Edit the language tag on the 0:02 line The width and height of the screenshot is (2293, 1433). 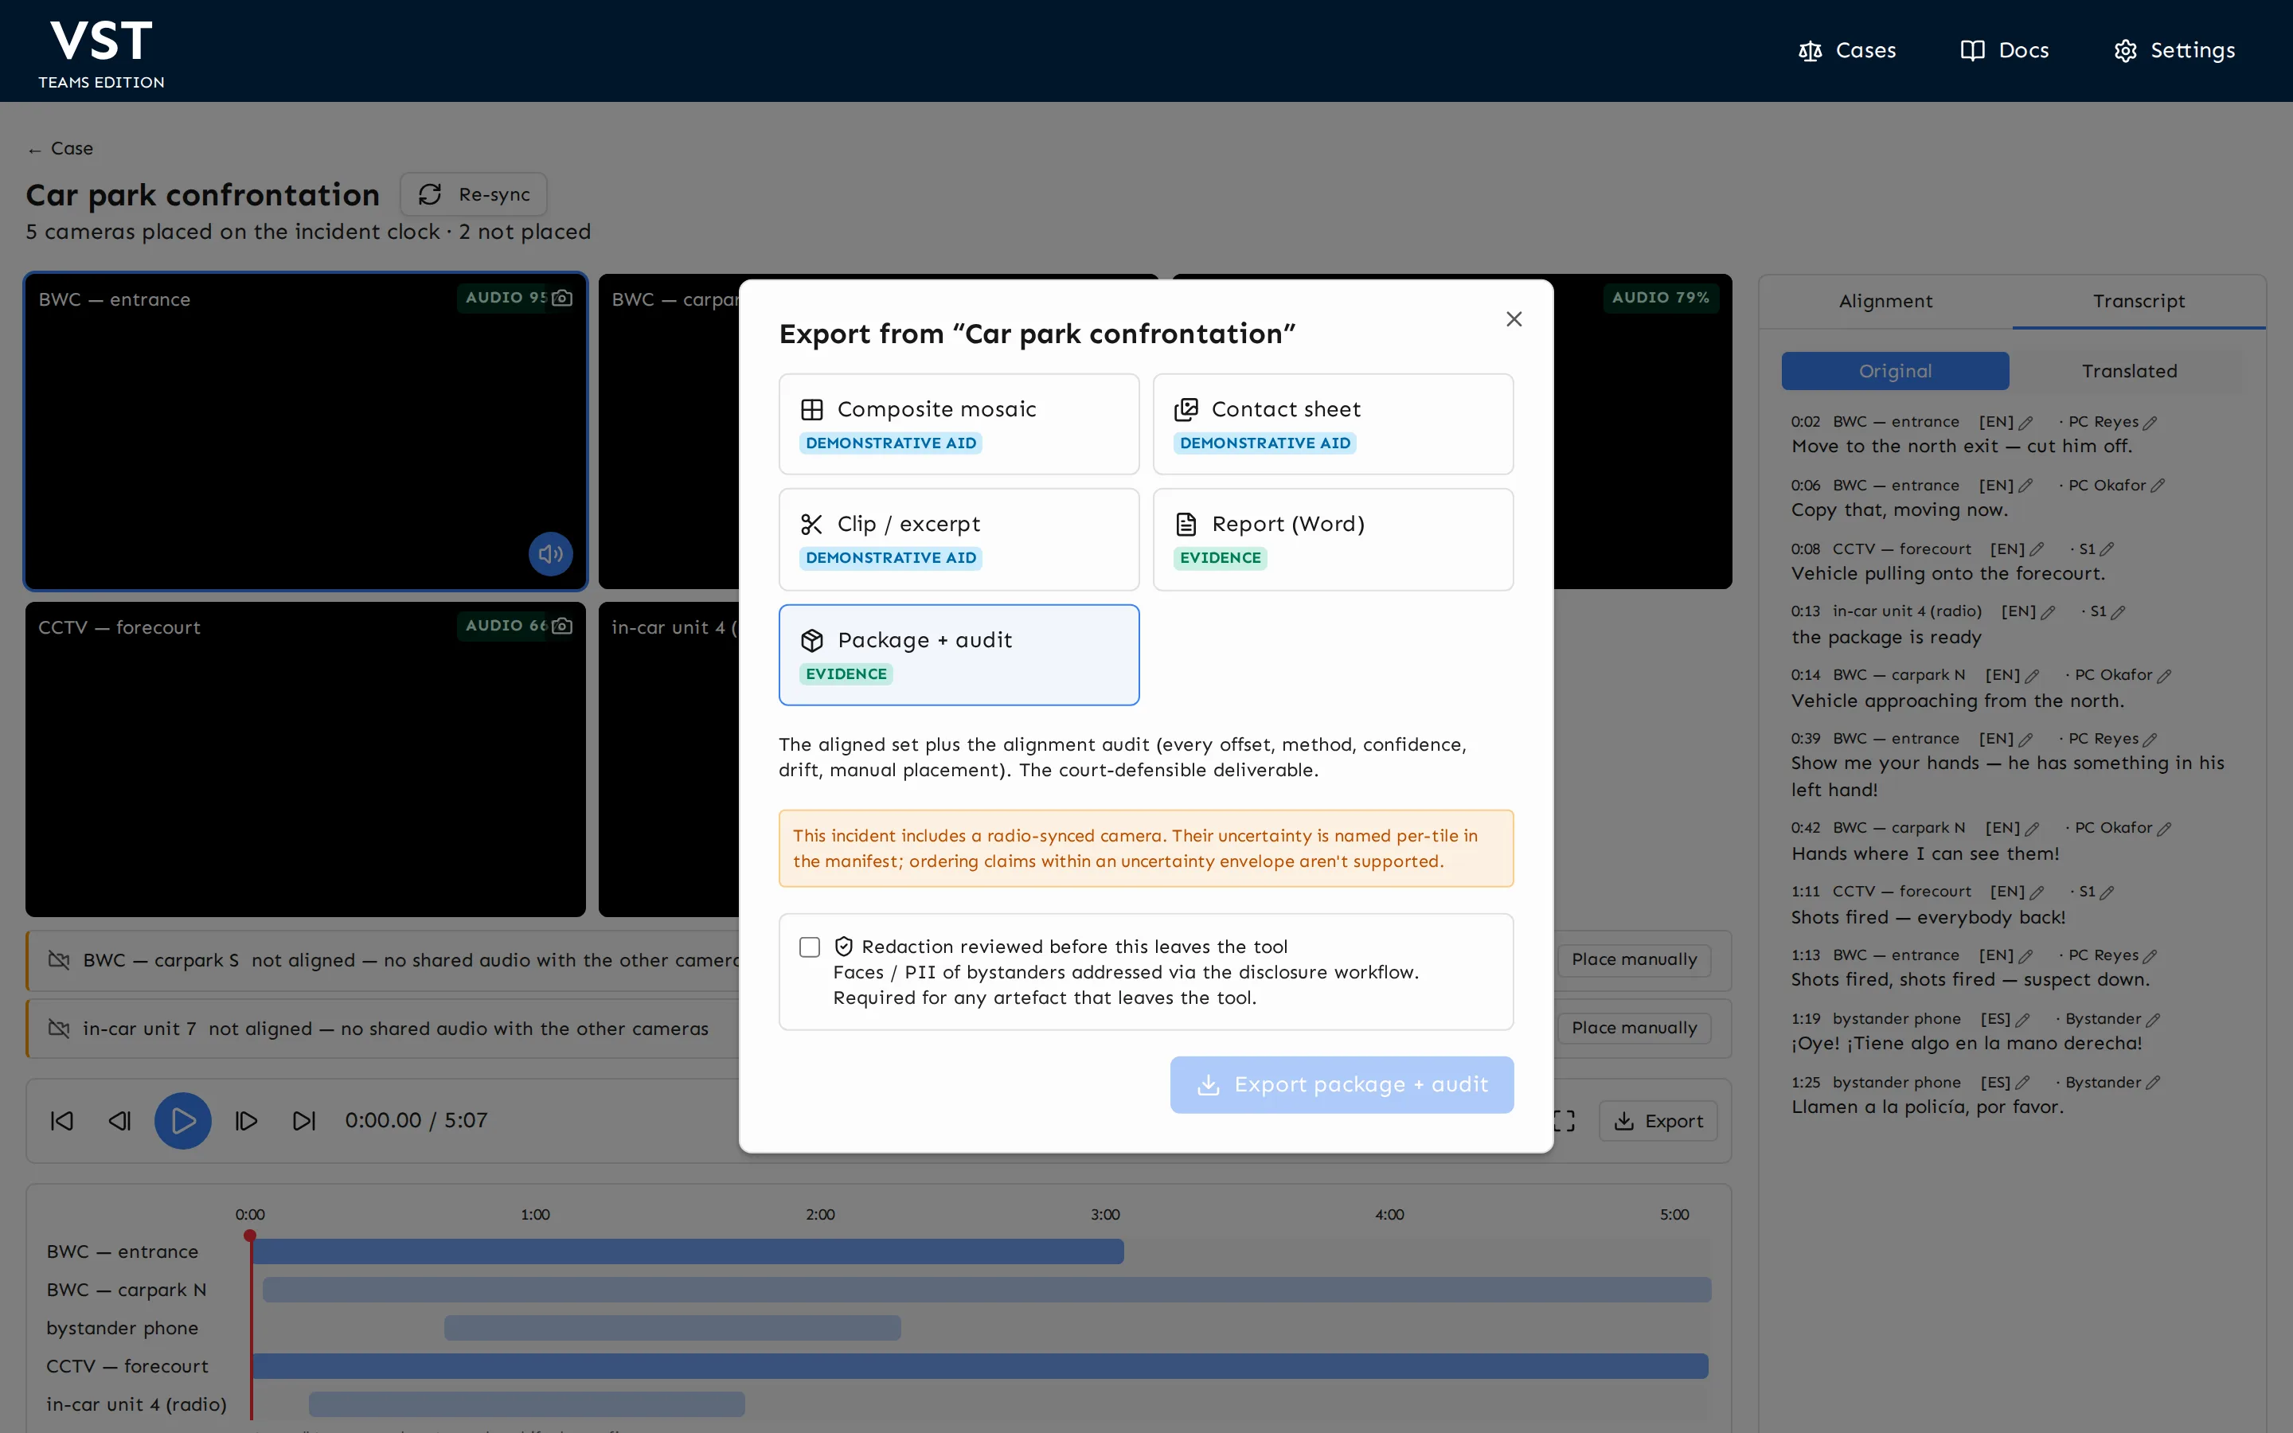[x=2025, y=423]
